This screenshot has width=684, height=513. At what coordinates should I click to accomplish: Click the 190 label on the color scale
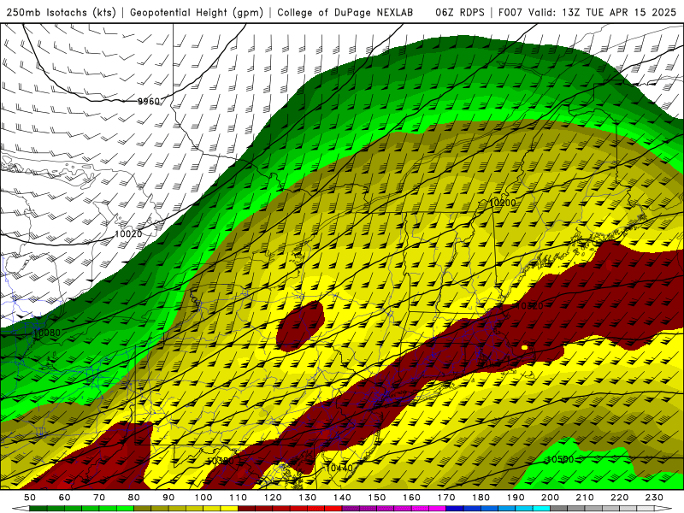pos(516,498)
